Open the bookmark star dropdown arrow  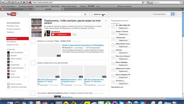(x=145, y=2)
